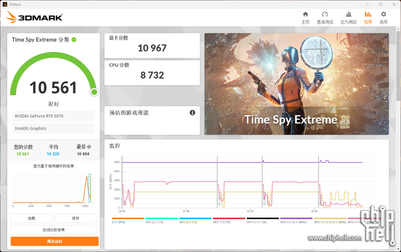Screen dimensions: 401x252
Task: Click the 10 561 overall score
Action: coord(53,87)
